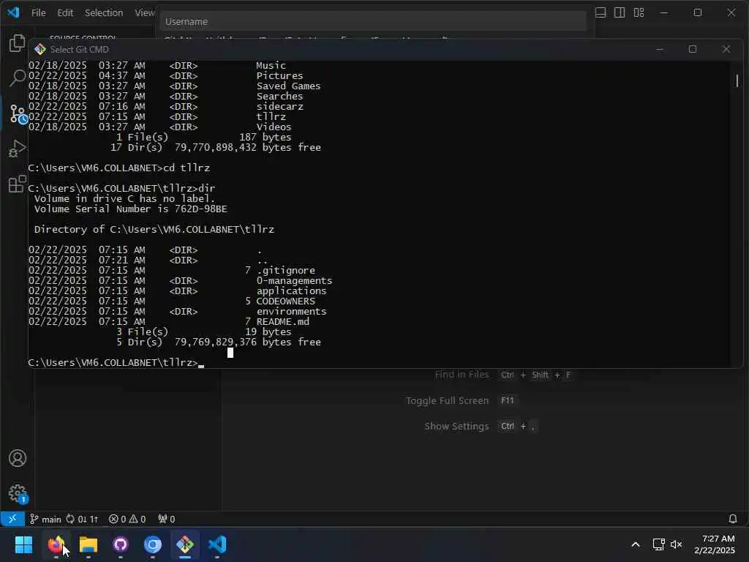Viewport: 749px width, 562px height.
Task: Click the ports forwarded status item
Action: [x=167, y=519]
